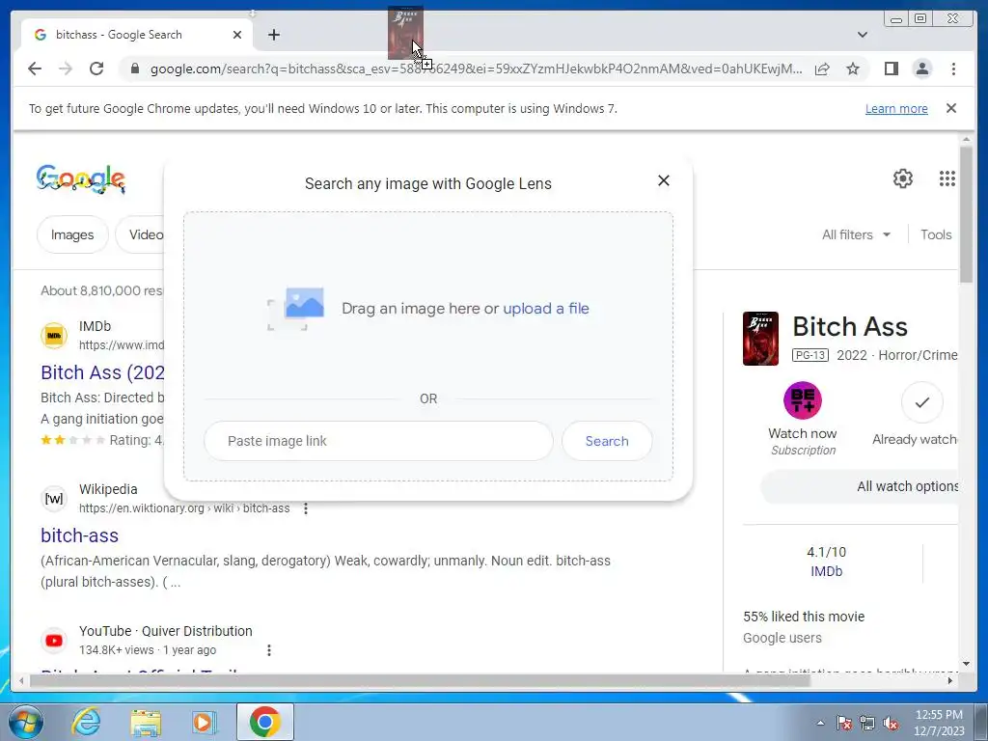
Task: Click the horizontal scrollbar thumb
Action: (421, 680)
